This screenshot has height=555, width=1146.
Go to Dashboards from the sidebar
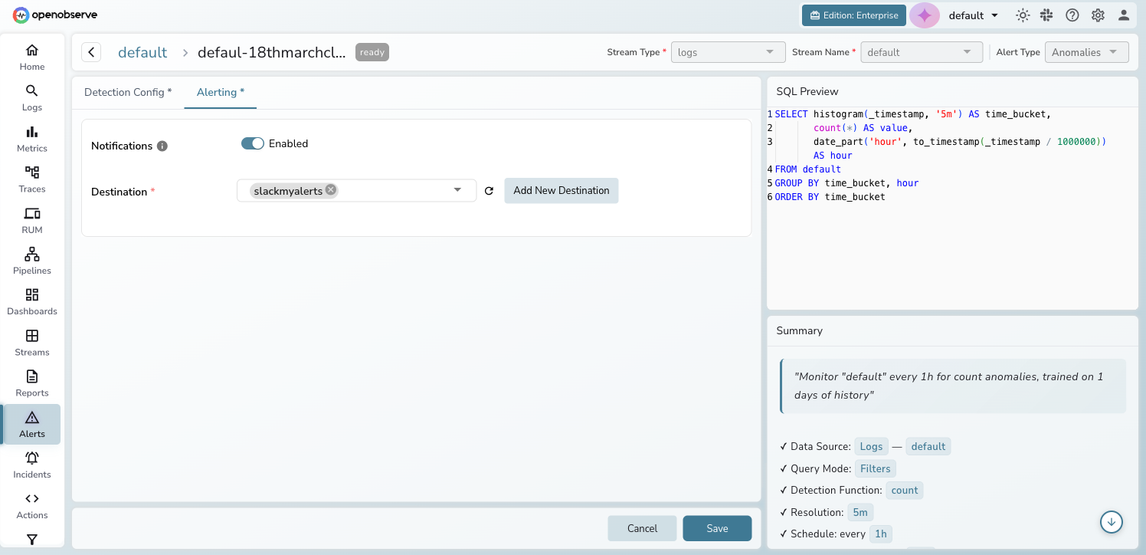31,301
